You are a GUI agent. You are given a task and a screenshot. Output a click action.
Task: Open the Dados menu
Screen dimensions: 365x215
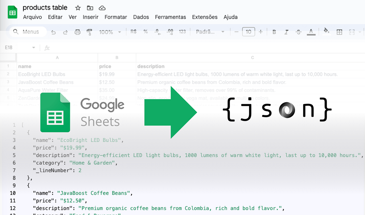point(141,17)
